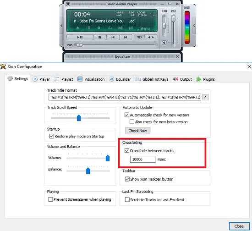Screen dimensions: 252x231
Task: Click the PAN slider knob on the player
Action: coord(164,26)
